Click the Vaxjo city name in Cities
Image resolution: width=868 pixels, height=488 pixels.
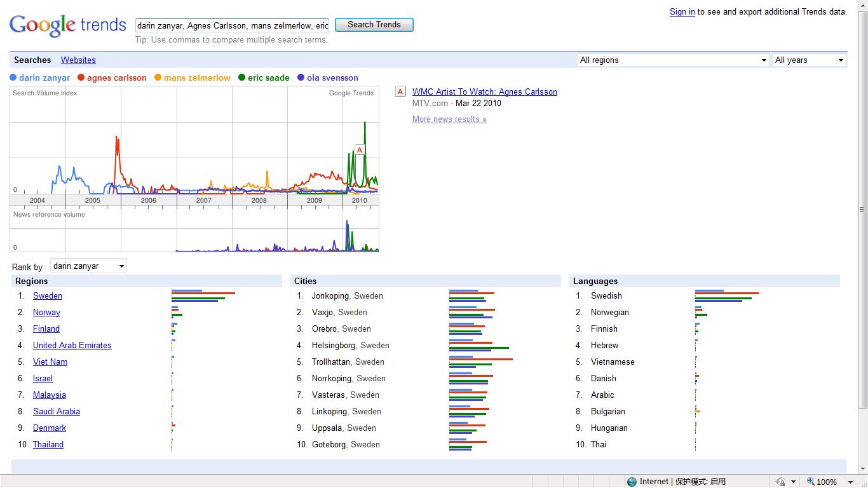tap(322, 312)
